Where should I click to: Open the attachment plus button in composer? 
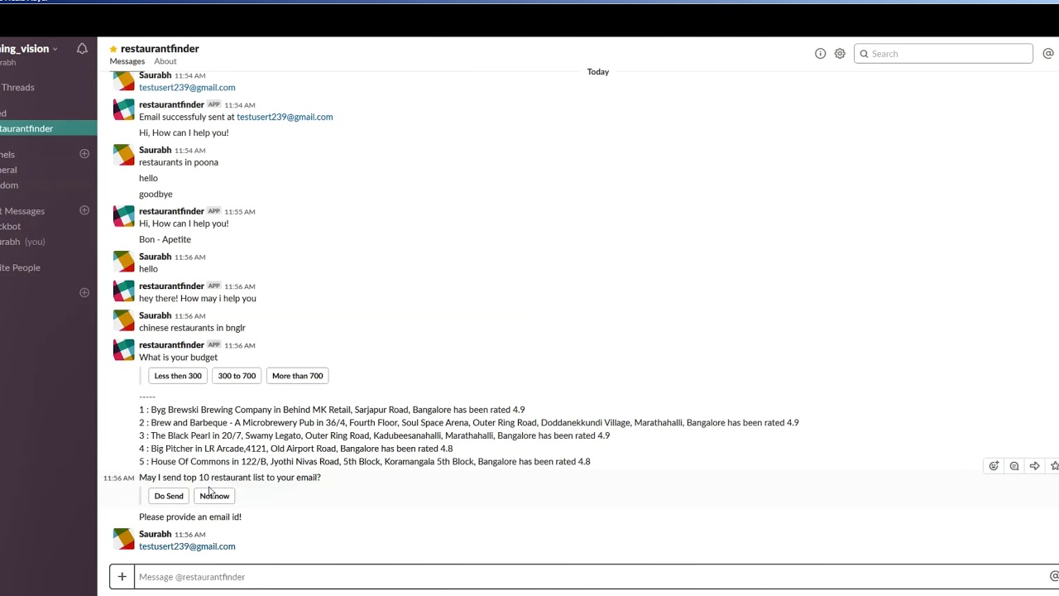point(122,577)
